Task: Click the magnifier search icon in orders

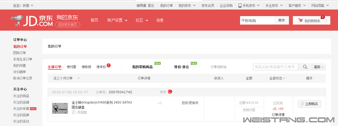Action: point(305,67)
